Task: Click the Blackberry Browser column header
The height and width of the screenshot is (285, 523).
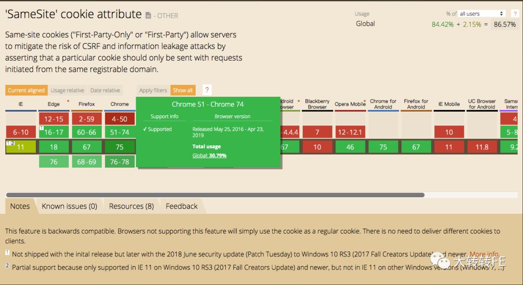Action: 317,104
